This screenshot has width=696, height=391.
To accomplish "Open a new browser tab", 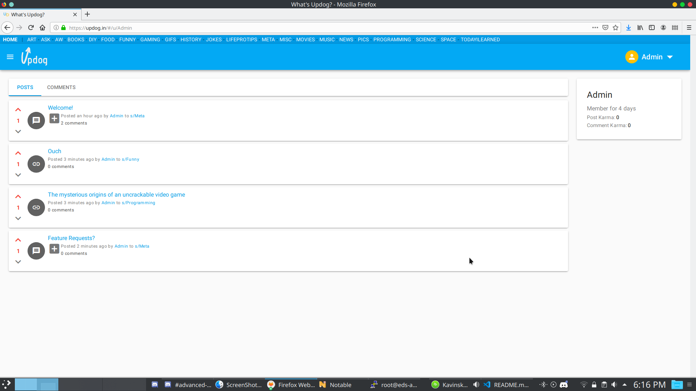I will tap(87, 14).
